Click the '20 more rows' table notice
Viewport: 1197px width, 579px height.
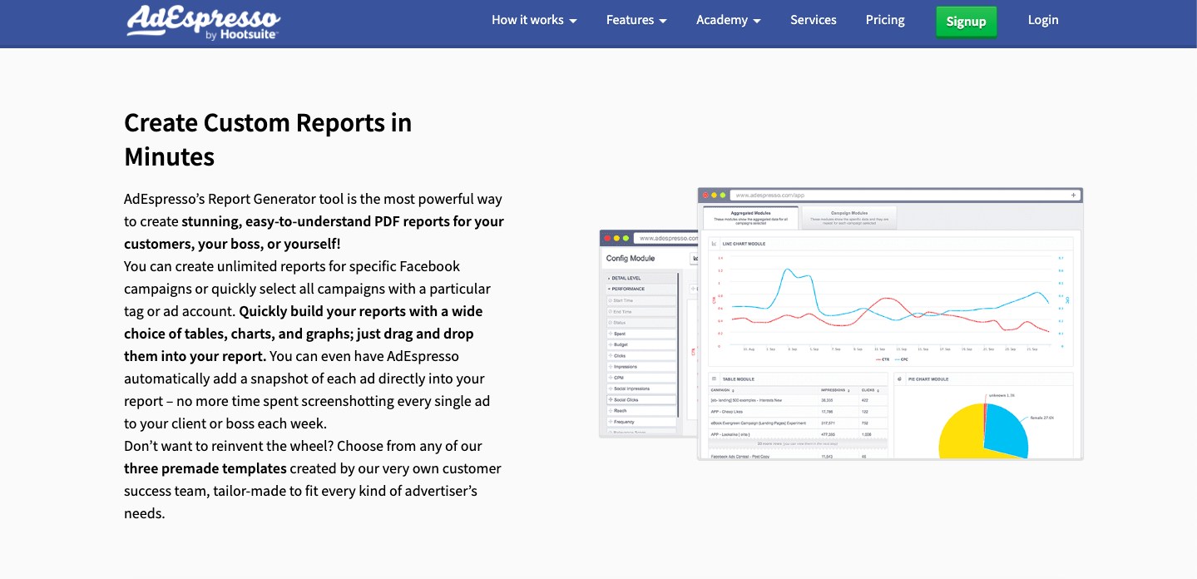tap(797, 443)
